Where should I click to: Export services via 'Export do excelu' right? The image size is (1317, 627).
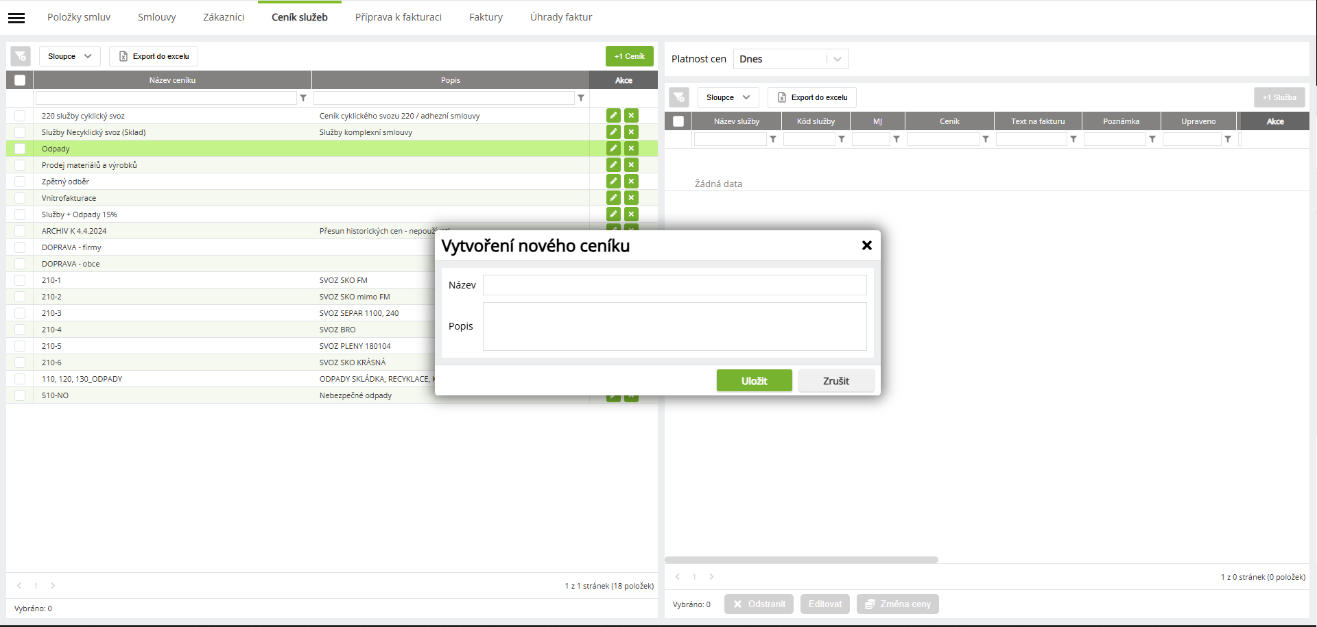coord(812,97)
